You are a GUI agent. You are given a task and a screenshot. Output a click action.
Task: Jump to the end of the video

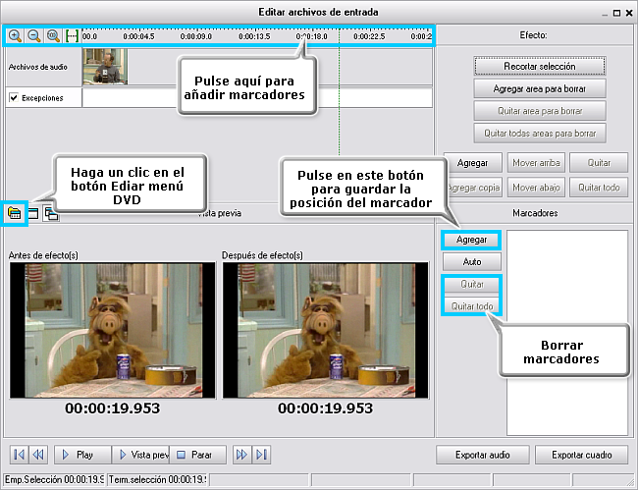point(261,455)
